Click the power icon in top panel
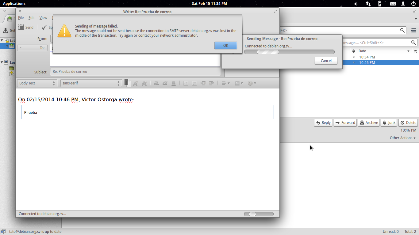This screenshot has height=235, width=419. [x=413, y=4]
